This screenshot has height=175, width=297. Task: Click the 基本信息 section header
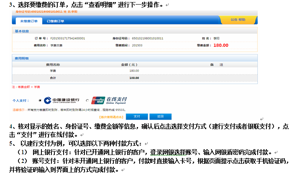point(22,32)
